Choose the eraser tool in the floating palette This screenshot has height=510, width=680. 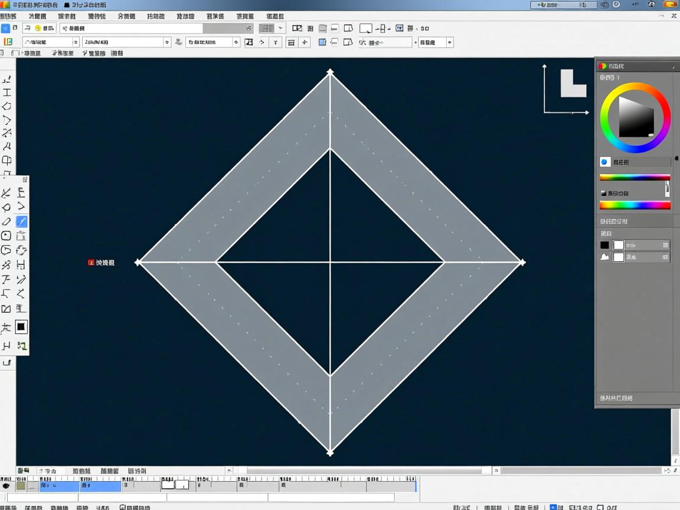tap(6, 221)
